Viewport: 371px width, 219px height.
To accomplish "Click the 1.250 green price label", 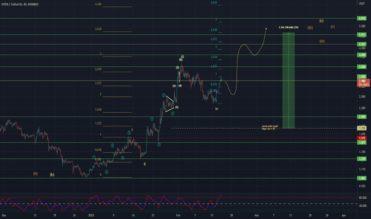I will [x=362, y=159].
